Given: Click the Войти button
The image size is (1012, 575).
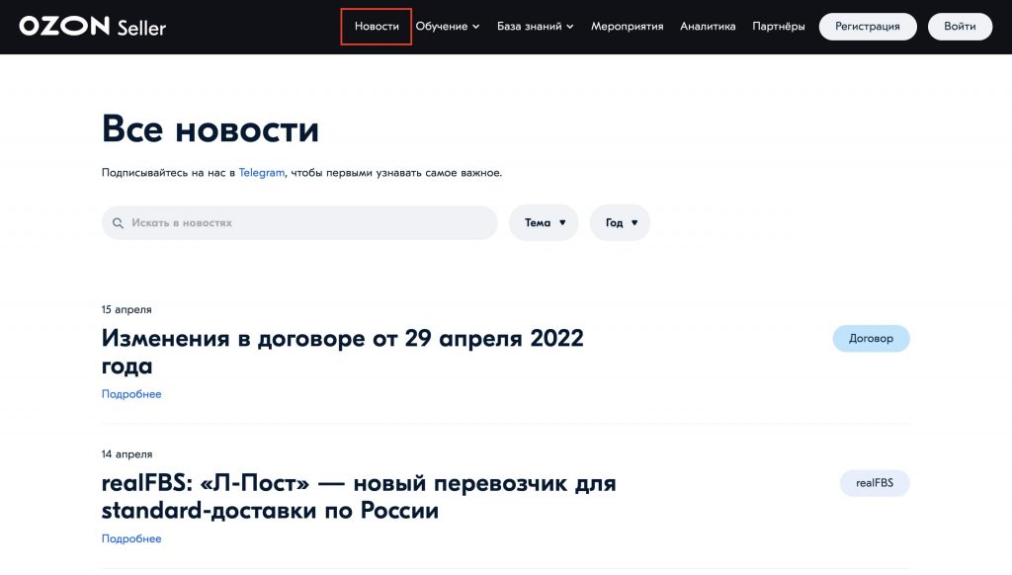Looking at the screenshot, I should [960, 27].
